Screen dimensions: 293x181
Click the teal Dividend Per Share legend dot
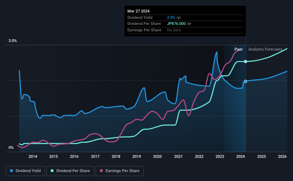pos(52,171)
